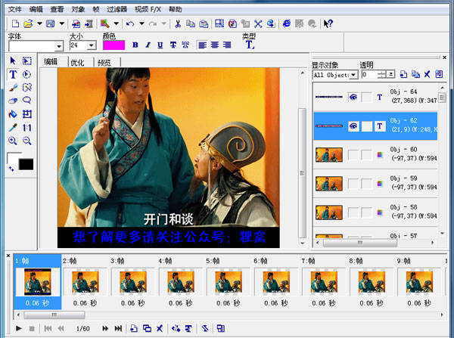This screenshot has height=338, width=454.
Task: Click the text type T icon
Action: [250, 45]
